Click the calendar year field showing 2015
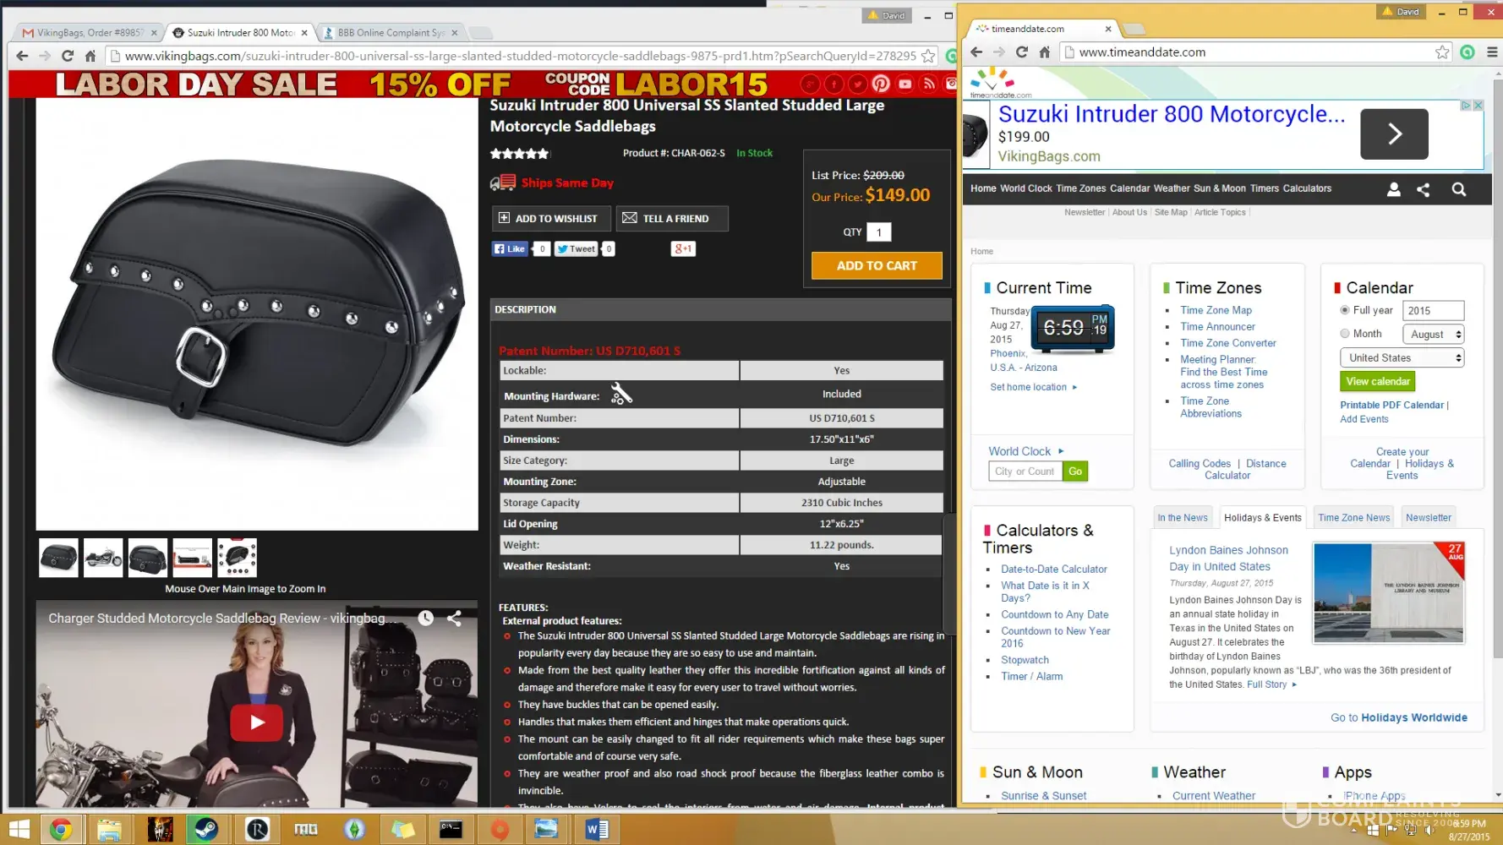Viewport: 1503px width, 845px height. pos(1434,310)
